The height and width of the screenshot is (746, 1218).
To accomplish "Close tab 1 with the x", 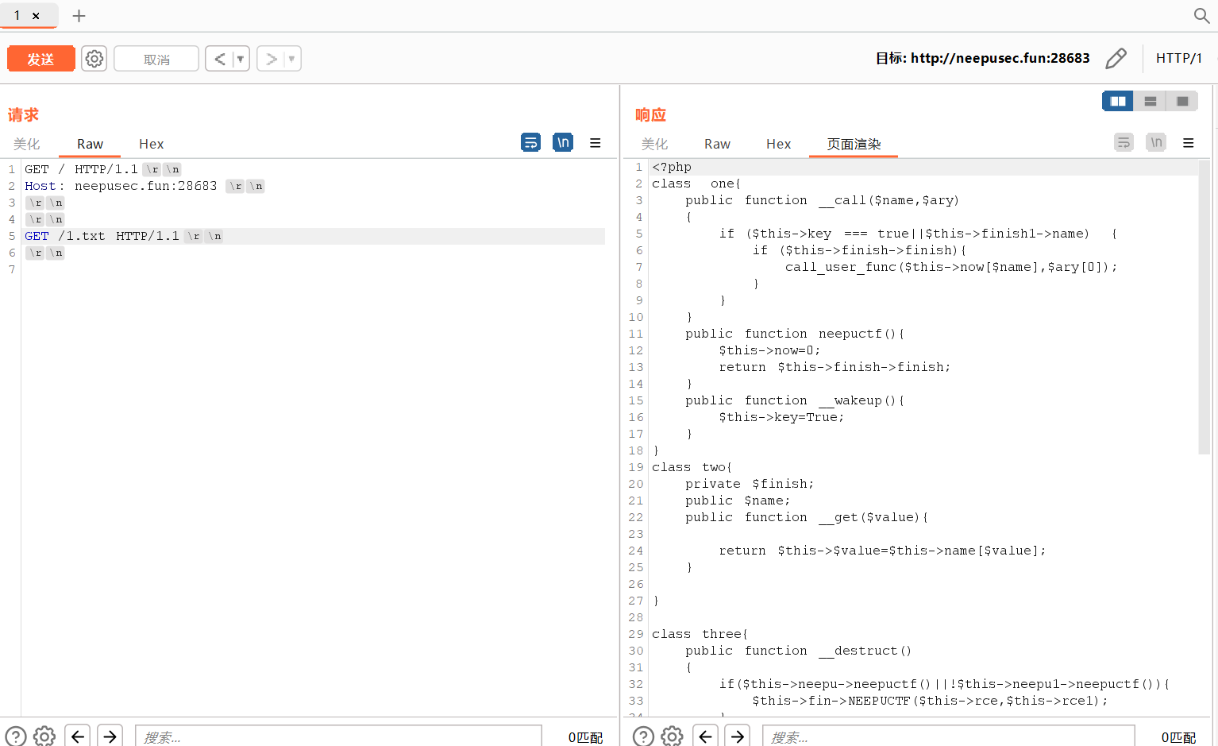I will (x=36, y=16).
